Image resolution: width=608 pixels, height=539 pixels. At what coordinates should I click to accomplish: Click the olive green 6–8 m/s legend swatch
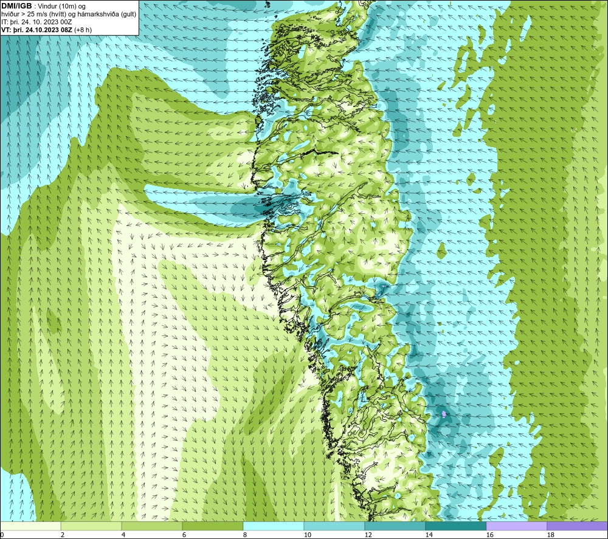(212, 526)
